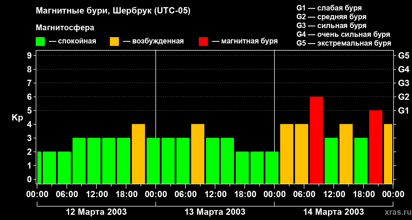Click the «G5» label on the right axis
This screenshot has height=220, width=412.
click(403, 56)
